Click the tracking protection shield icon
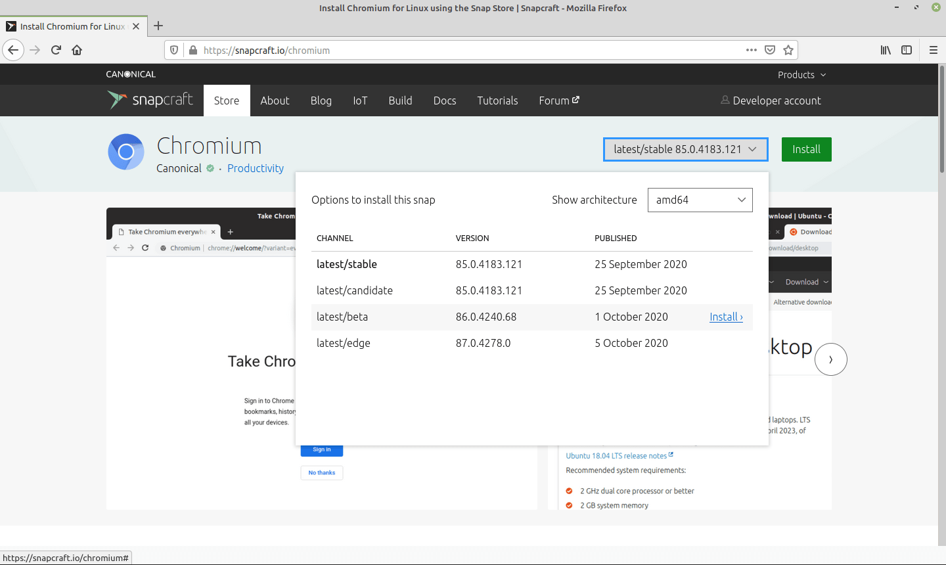 pos(174,50)
